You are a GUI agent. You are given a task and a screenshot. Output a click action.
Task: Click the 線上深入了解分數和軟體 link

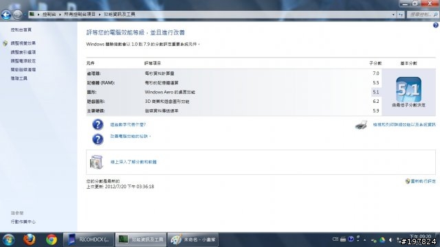pos(133,162)
